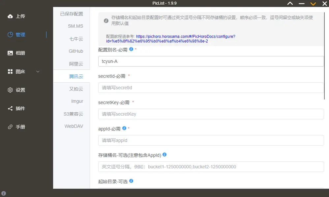
Task: Open the 手册 manual link icon
Action: 10,127
